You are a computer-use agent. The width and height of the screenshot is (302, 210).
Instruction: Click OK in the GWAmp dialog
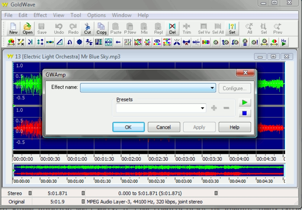[x=129, y=127]
